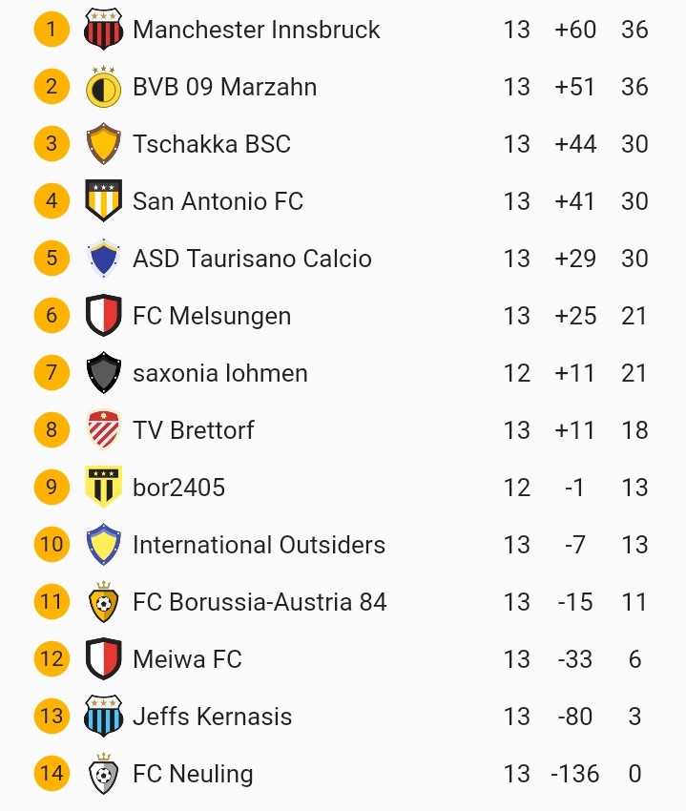Click TV Brettorf red striped crest
The height and width of the screenshot is (811, 686).
coord(103,429)
